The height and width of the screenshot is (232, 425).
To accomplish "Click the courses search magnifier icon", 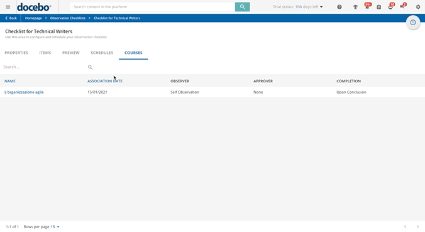I will point(90,67).
